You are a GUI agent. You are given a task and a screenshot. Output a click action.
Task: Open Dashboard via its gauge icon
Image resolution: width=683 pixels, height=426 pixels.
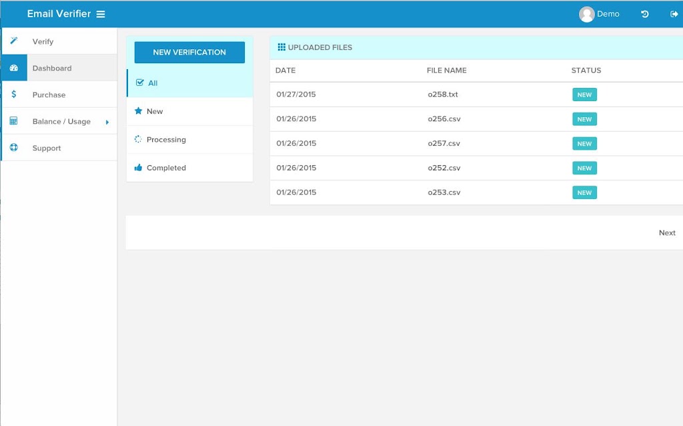14,68
